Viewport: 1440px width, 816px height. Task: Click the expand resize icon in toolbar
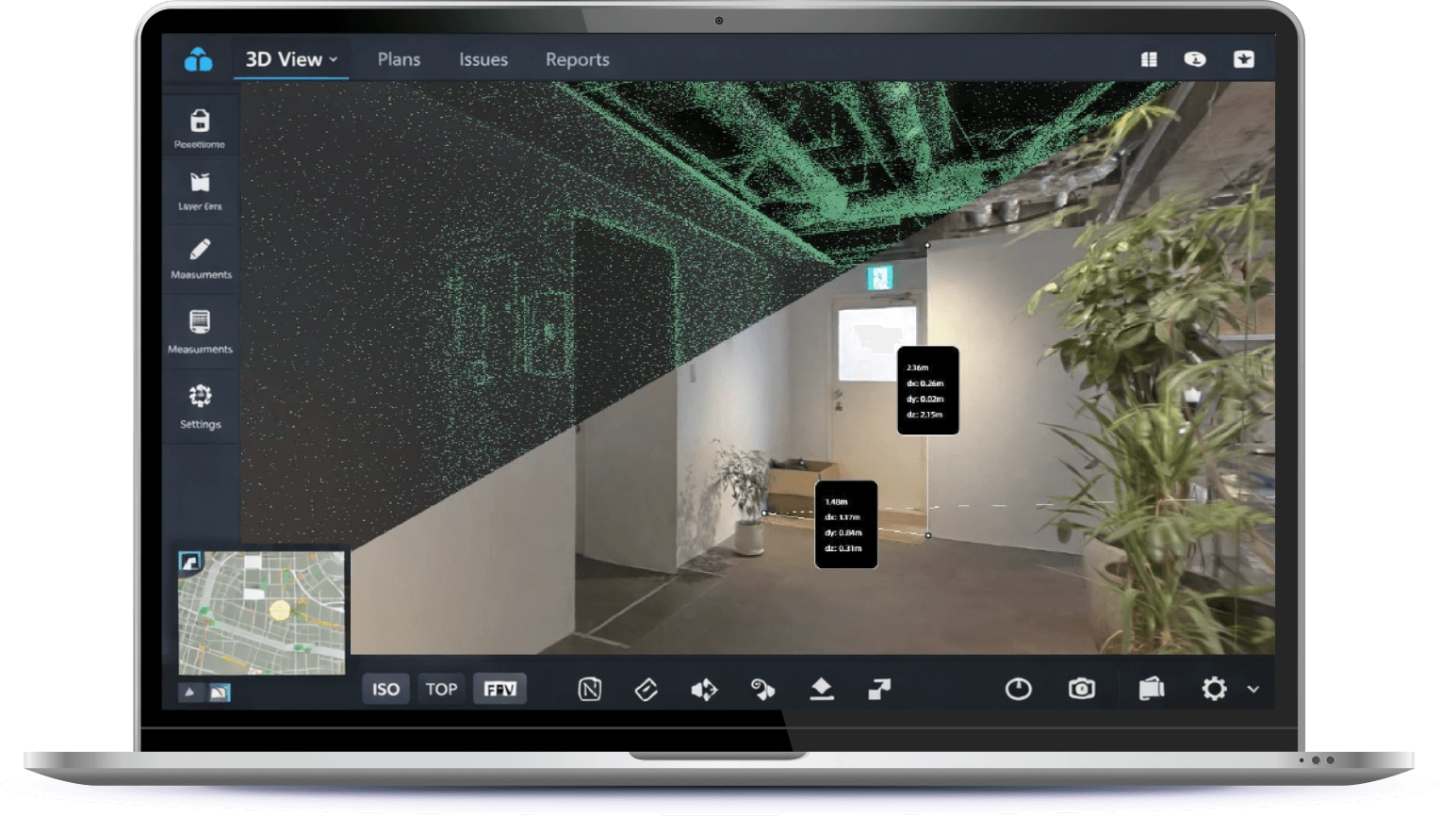coord(878,690)
